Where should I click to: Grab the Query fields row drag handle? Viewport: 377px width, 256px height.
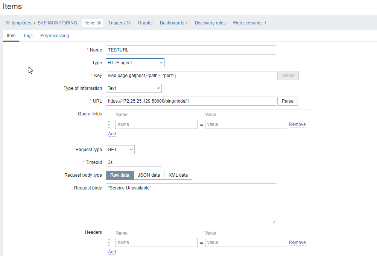109,124
